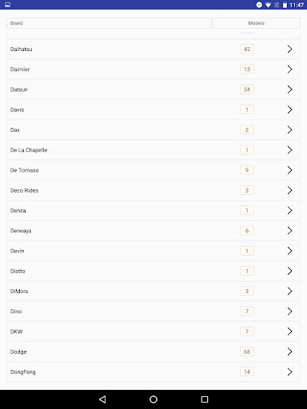Sort by the Models column header

(x=257, y=23)
